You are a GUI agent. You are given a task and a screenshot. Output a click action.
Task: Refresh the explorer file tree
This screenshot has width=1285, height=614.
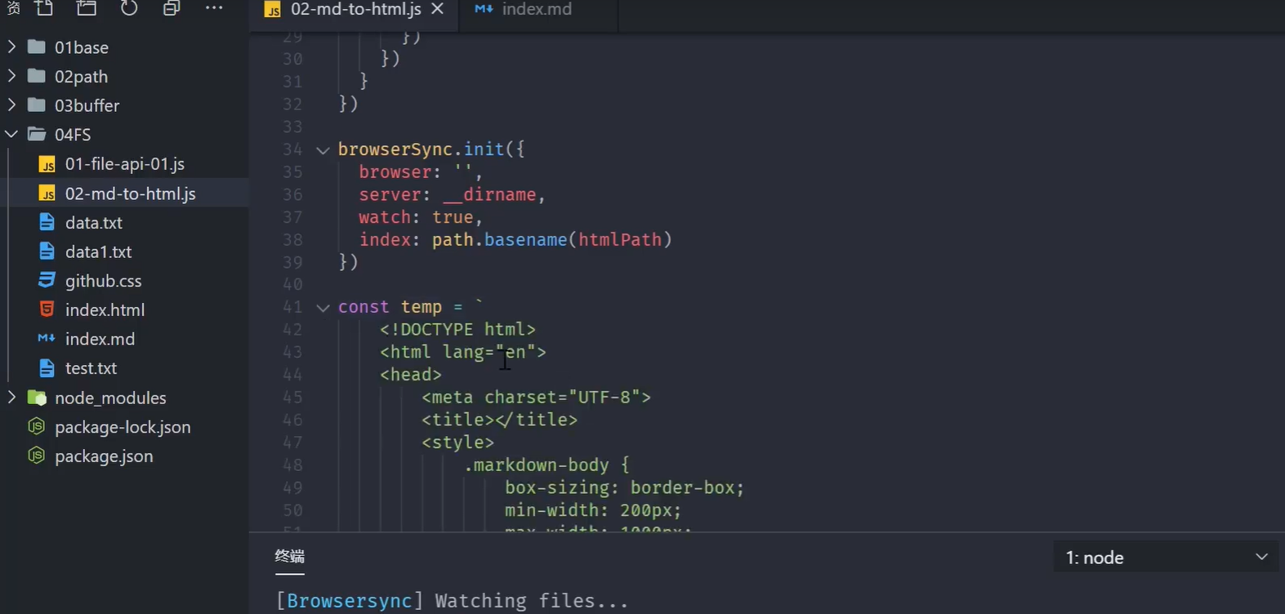click(129, 8)
